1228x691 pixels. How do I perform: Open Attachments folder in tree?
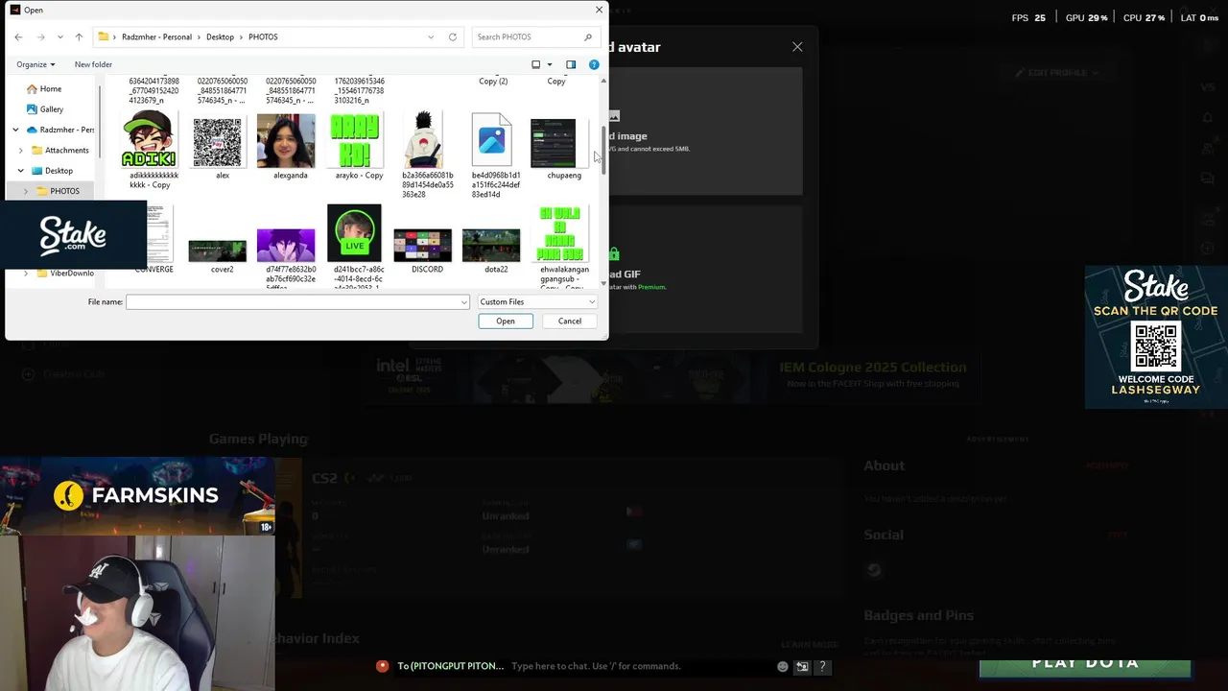[66, 150]
